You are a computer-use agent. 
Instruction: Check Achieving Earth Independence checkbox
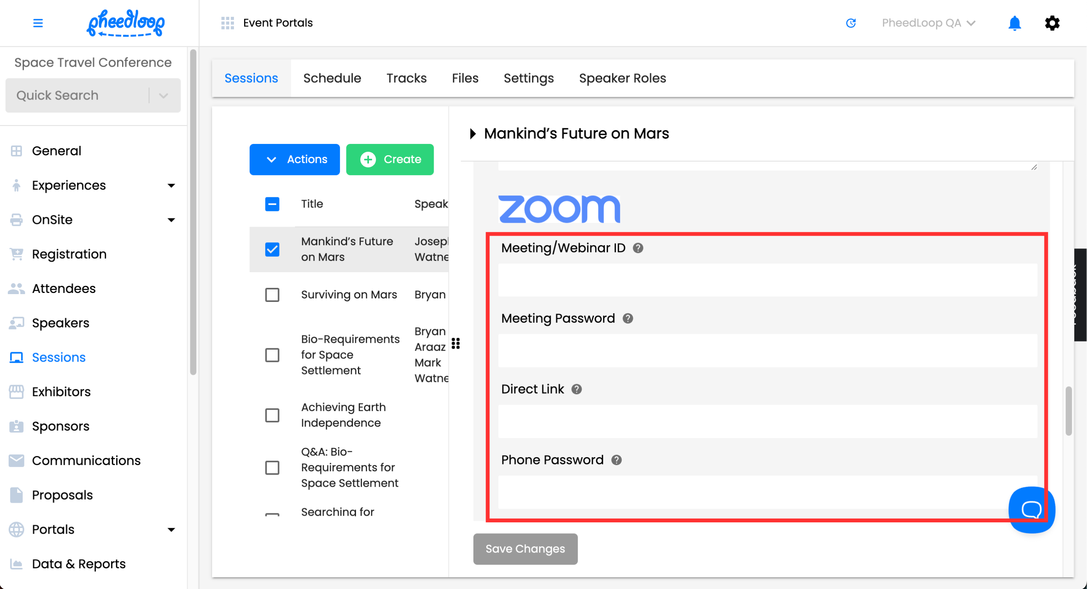pyautogui.click(x=272, y=416)
